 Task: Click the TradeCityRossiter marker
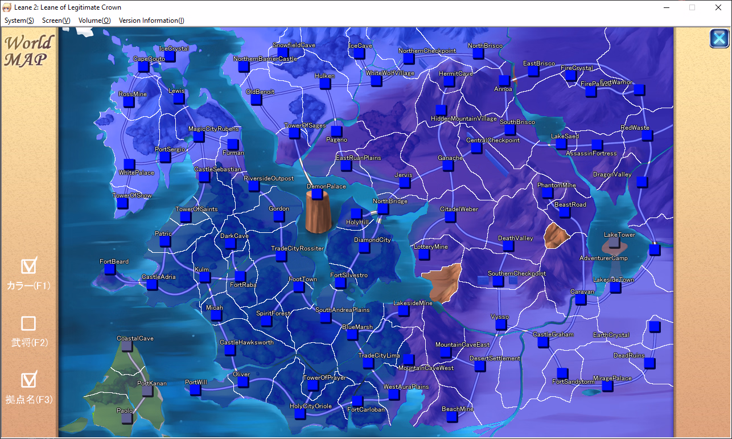281,256
